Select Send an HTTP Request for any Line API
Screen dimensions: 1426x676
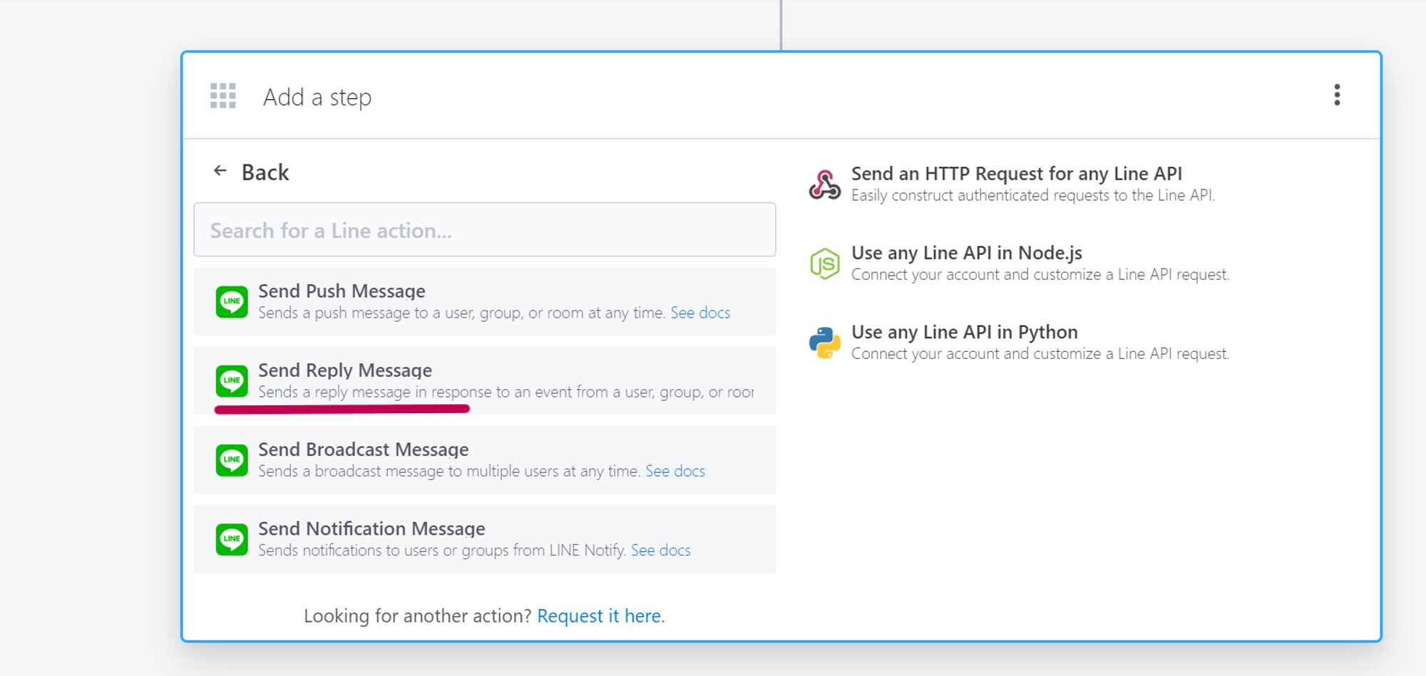tap(1017, 173)
